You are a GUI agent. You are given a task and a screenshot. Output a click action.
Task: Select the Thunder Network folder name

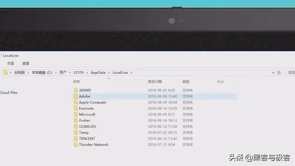(94, 144)
